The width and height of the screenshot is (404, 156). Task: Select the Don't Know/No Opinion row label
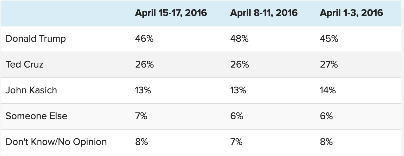[56, 142]
